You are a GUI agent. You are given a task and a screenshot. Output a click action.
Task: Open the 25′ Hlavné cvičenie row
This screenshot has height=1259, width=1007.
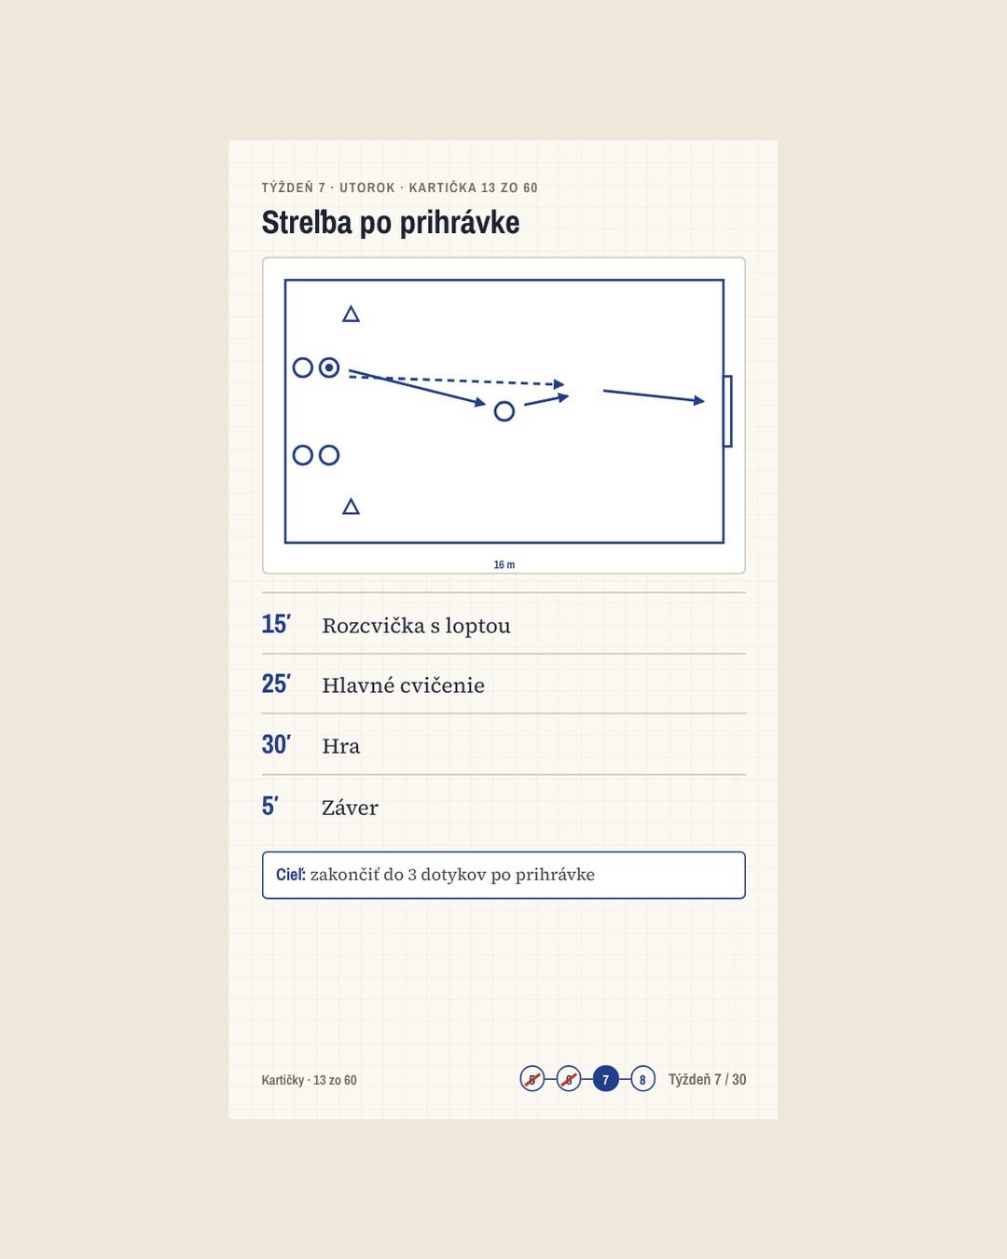[504, 685]
